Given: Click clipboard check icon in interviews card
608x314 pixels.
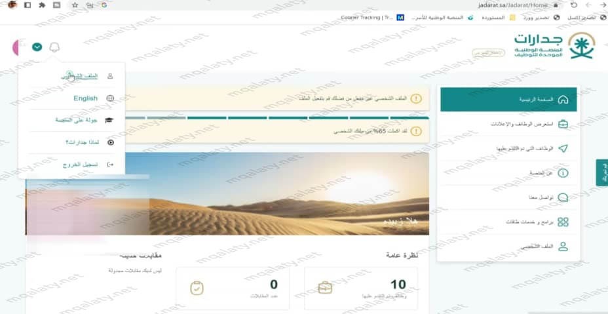Looking at the screenshot, I should (197, 288).
